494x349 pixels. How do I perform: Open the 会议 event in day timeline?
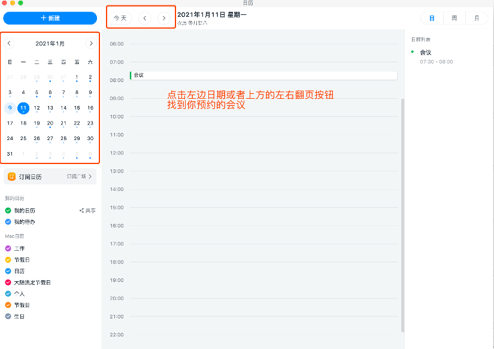coord(263,75)
